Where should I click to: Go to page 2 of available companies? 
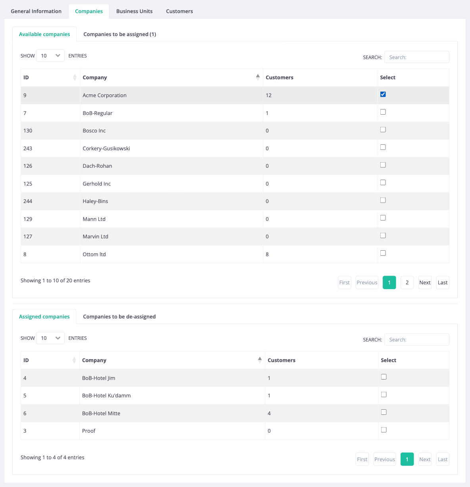(407, 282)
